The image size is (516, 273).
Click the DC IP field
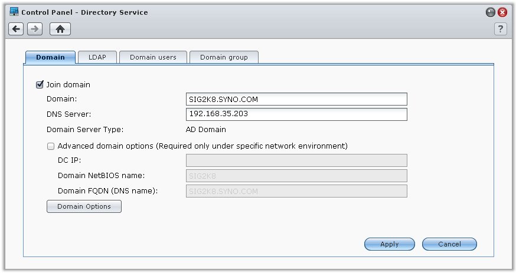pyautogui.click(x=296, y=160)
